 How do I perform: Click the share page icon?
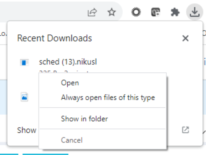pos(92,13)
